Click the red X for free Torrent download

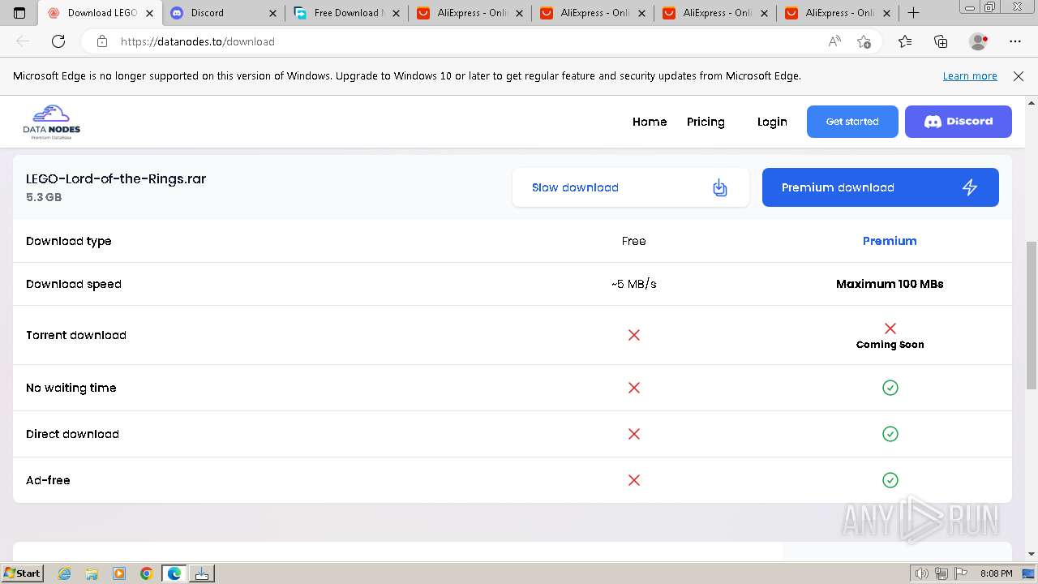pyautogui.click(x=634, y=335)
